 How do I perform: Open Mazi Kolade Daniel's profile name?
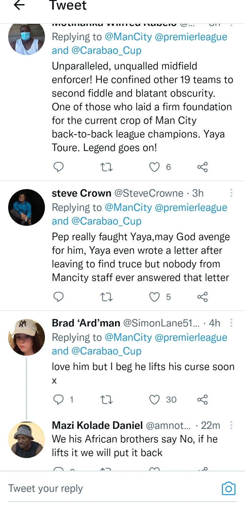coord(97,425)
